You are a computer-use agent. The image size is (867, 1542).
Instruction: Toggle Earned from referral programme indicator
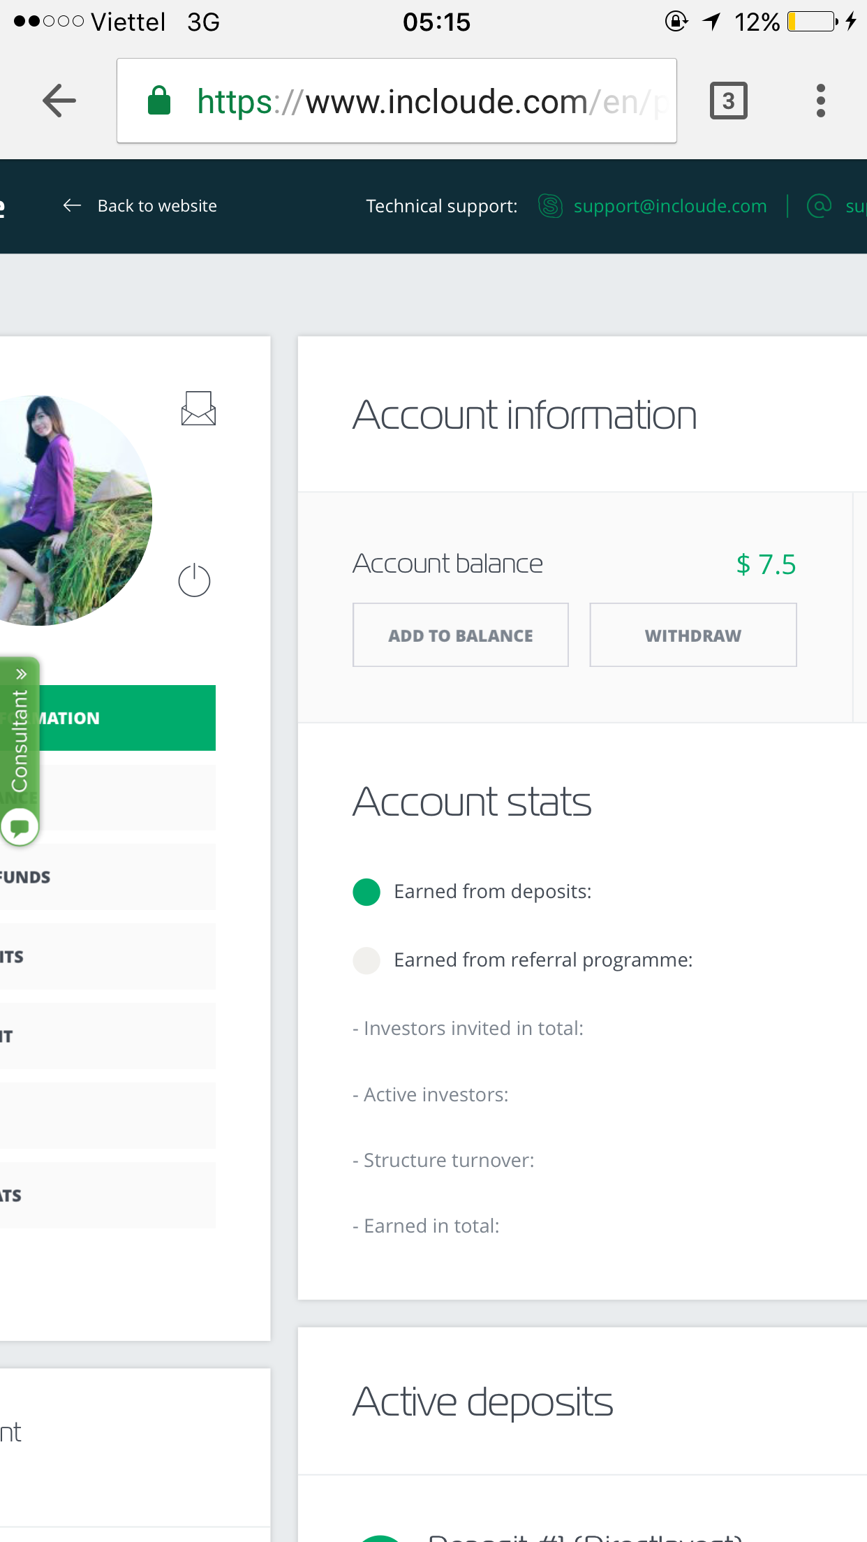click(366, 960)
